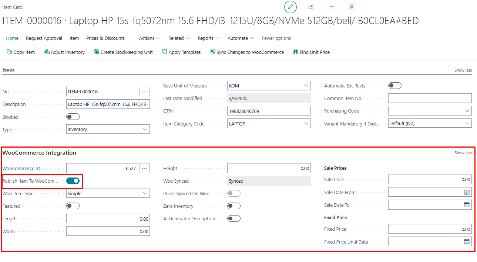Click the Height input field
The width and height of the screenshot is (477, 262).
pos(269,168)
